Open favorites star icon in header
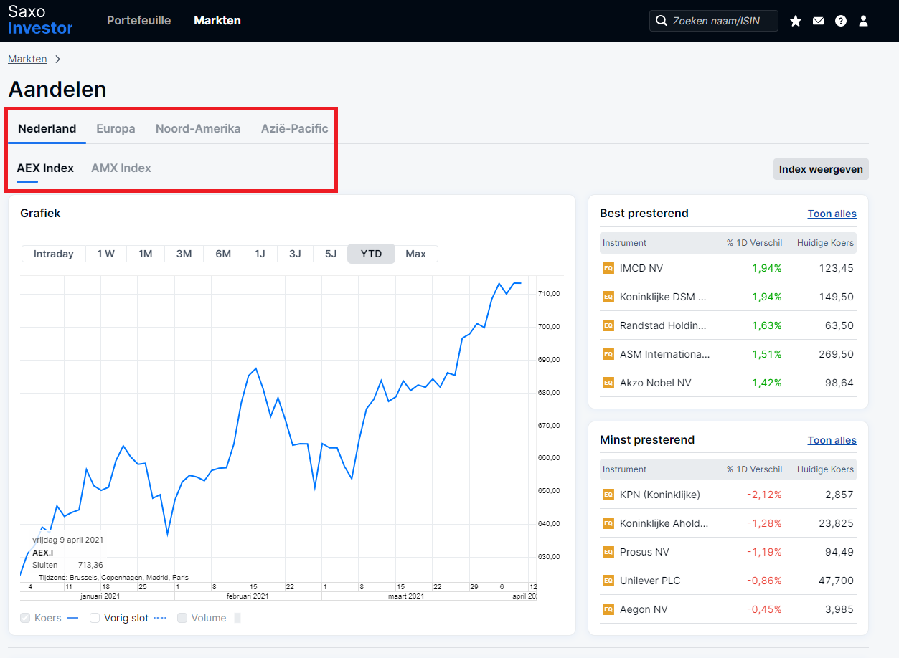 795,21
